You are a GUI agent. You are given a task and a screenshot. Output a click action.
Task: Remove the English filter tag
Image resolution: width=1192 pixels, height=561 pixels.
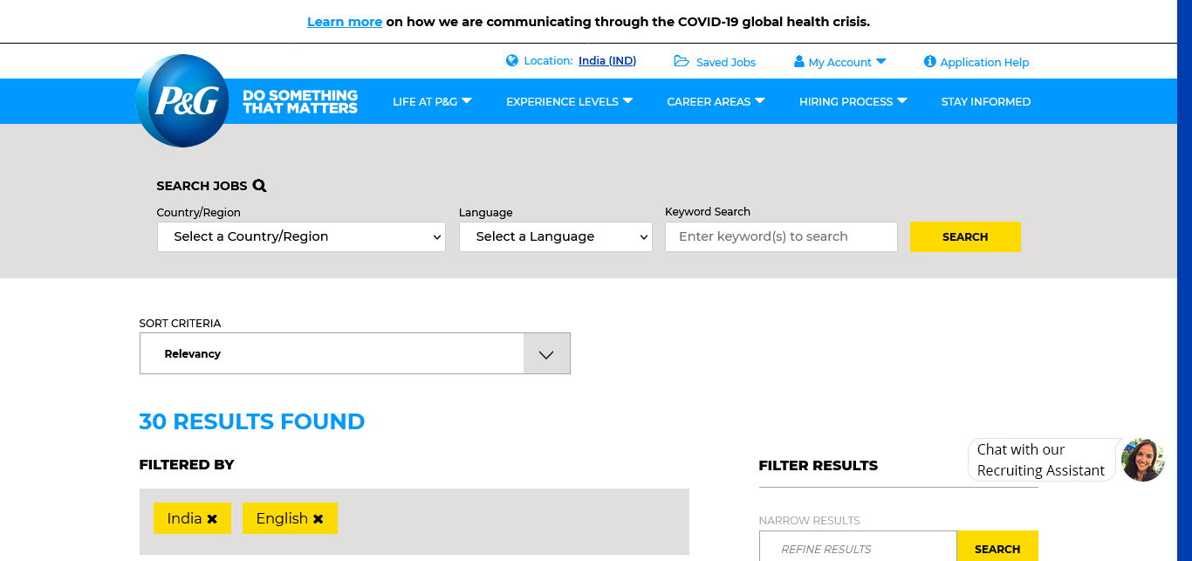(x=318, y=519)
